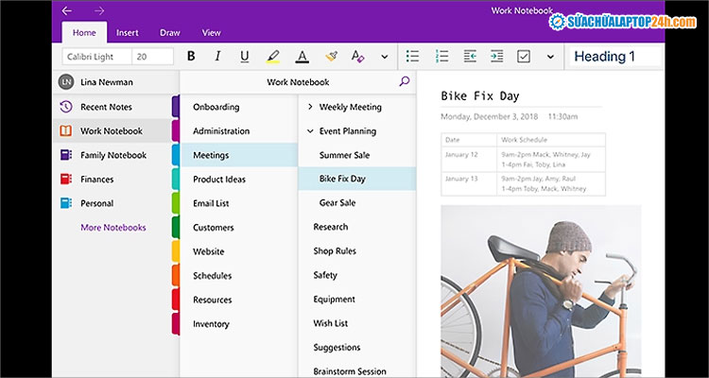Screen dimensions: 709x378
Task: Apply the font color
Action: [303, 57]
